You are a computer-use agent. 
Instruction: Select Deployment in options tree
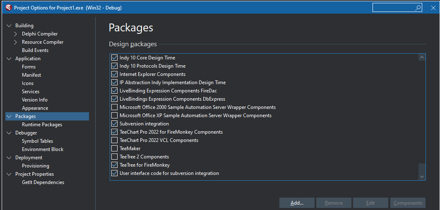pos(29,158)
